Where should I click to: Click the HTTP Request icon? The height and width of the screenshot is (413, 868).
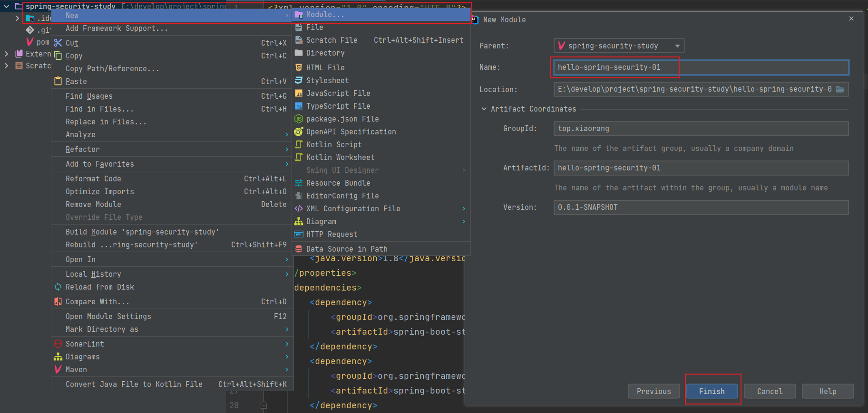point(299,234)
